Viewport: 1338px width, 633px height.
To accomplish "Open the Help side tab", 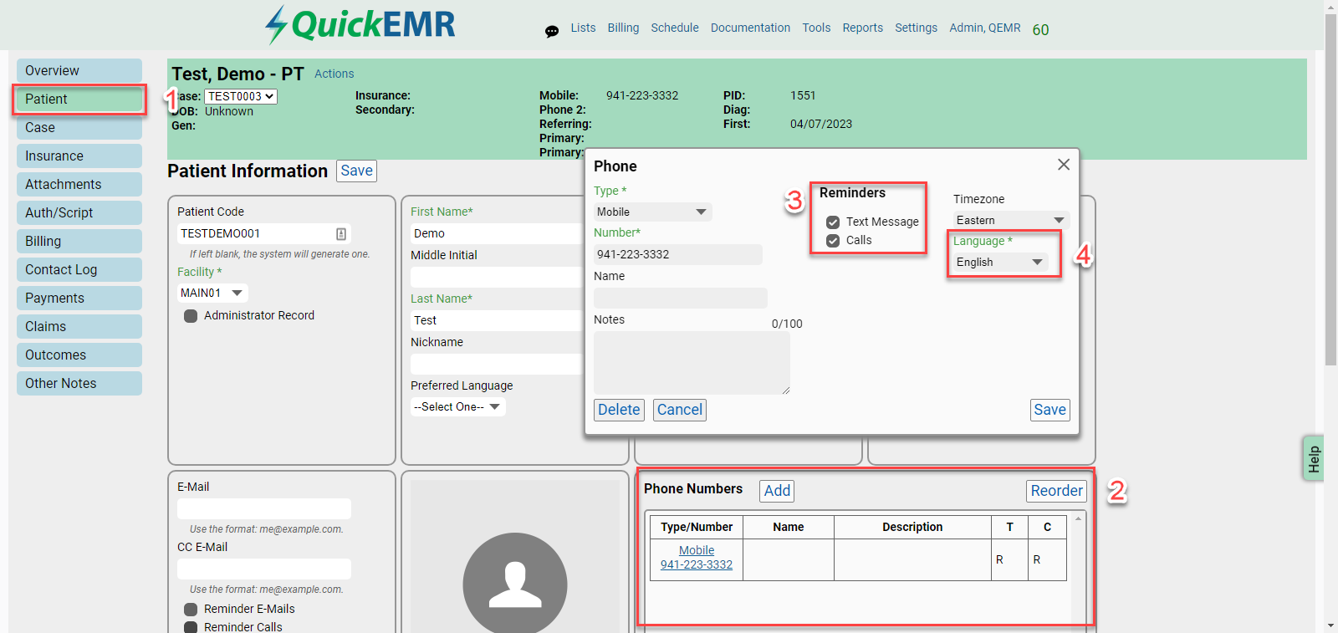I will (x=1314, y=458).
